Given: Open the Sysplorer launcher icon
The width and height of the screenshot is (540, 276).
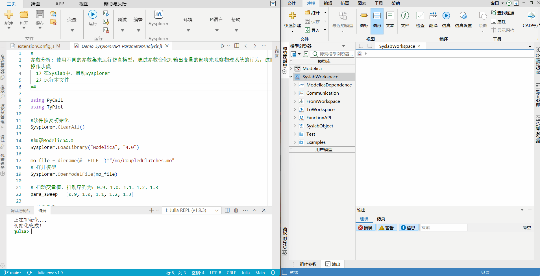Looking at the screenshot, I should coord(158,14).
